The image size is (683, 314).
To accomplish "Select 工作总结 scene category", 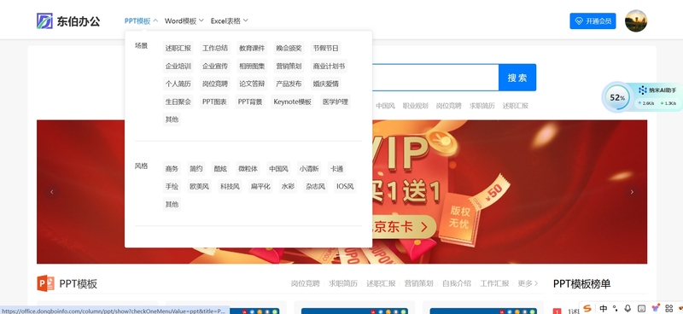I will 215,49.
